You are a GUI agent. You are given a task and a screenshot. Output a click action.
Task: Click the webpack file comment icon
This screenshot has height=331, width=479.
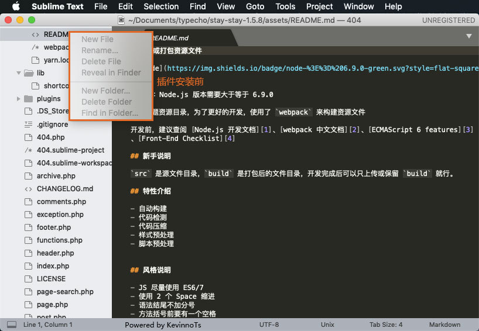(36, 47)
